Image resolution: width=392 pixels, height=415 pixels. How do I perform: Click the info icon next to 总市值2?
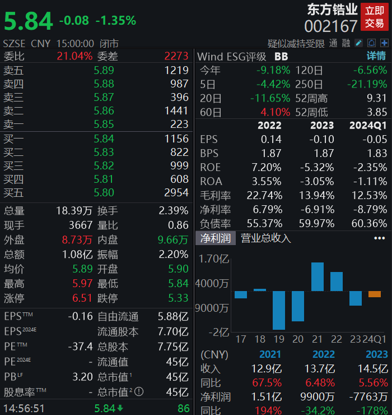click(139, 391)
